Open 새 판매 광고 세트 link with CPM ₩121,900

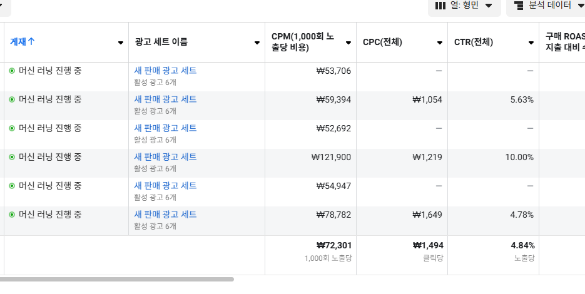(165, 157)
